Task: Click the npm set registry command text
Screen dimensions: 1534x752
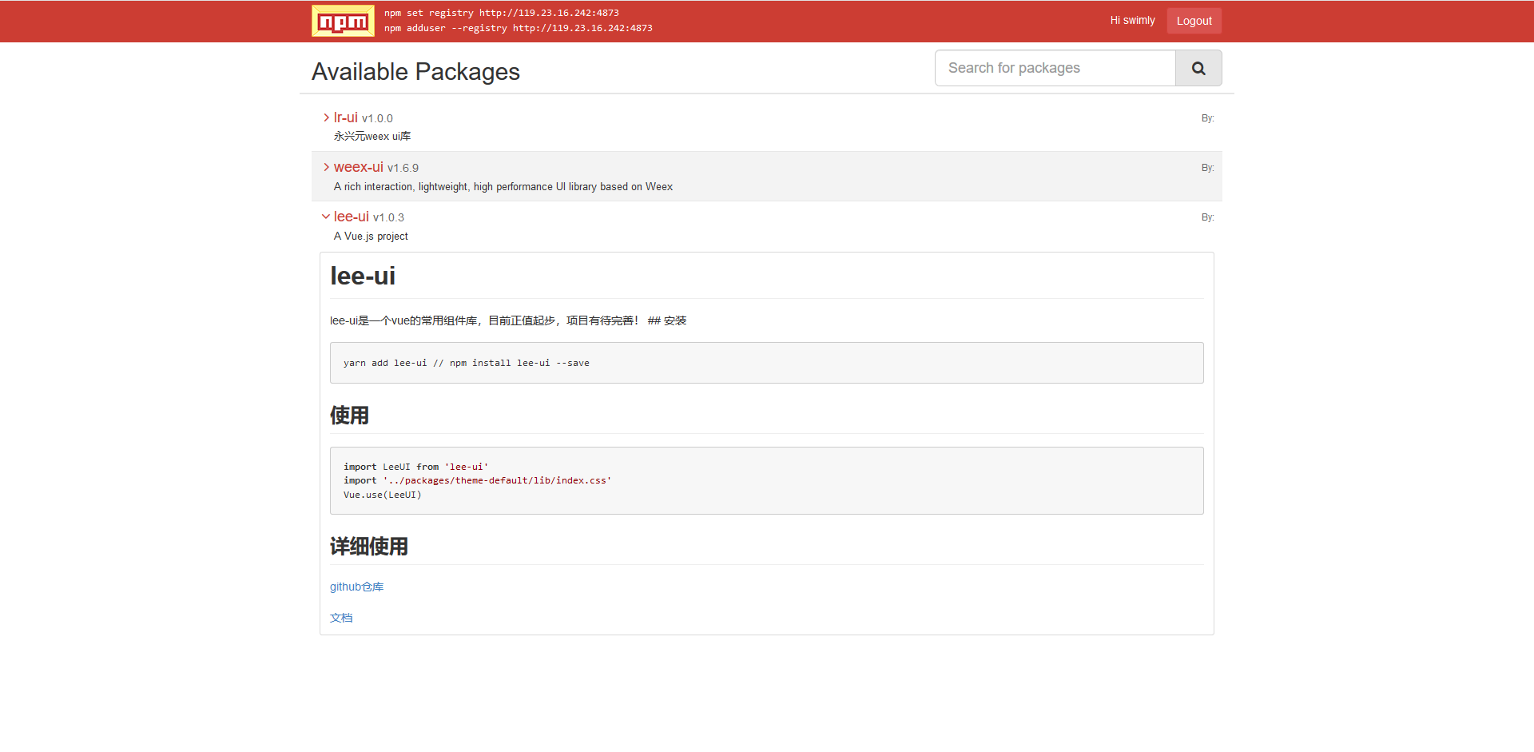Action: pyautogui.click(x=502, y=13)
